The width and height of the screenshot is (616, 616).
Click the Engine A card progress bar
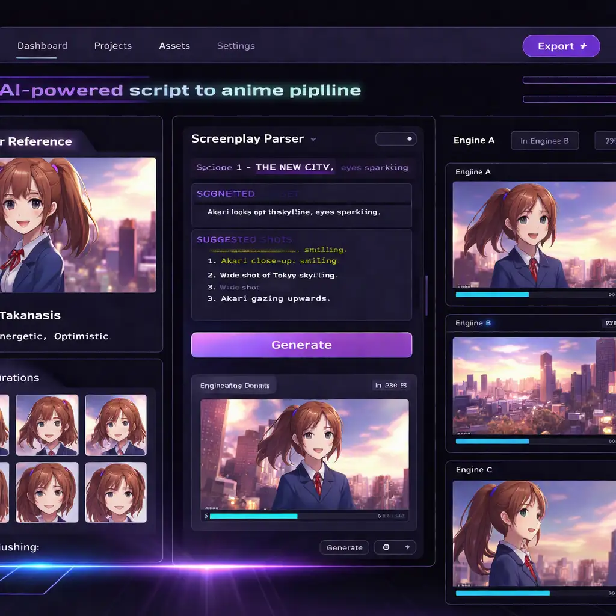(x=531, y=294)
